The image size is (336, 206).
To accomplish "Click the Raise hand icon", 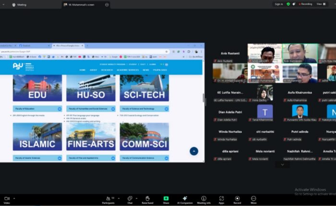I will pyautogui.click(x=147, y=198).
